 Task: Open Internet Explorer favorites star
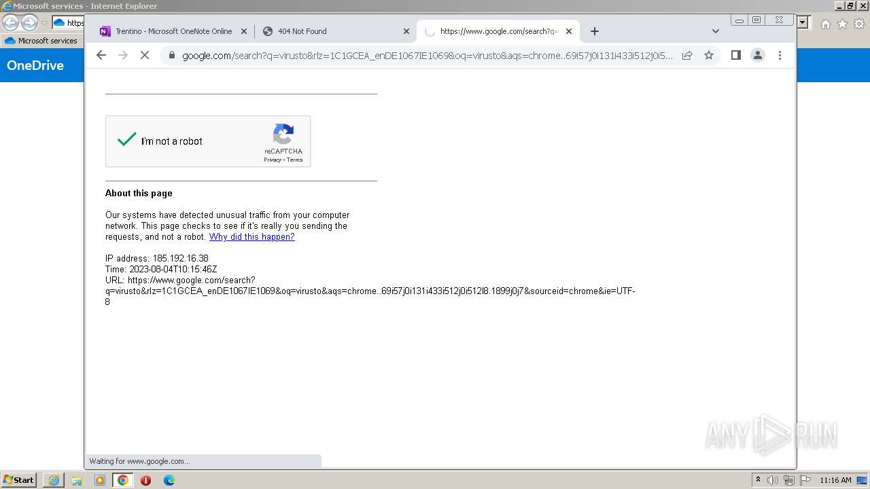(842, 24)
